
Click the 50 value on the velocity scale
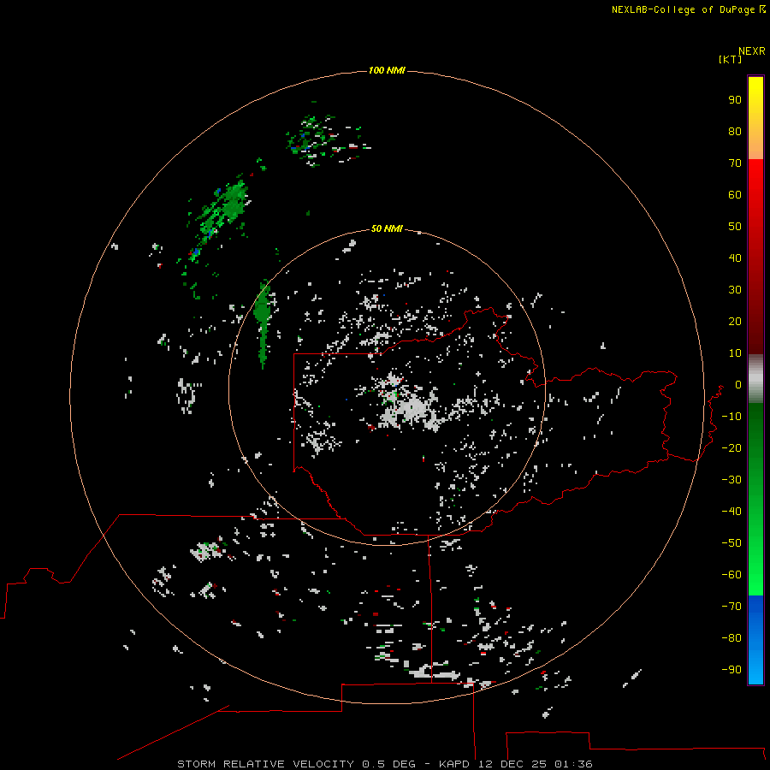pyautogui.click(x=735, y=227)
